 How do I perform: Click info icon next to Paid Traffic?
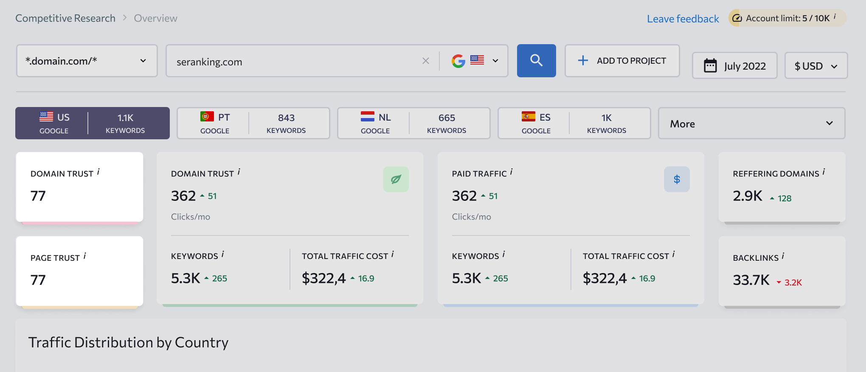coord(512,172)
